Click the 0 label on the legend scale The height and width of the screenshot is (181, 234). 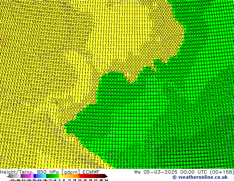point(59,180)
